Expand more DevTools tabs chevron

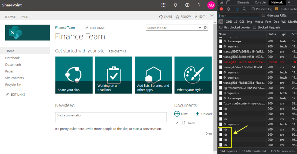pos(289,2)
